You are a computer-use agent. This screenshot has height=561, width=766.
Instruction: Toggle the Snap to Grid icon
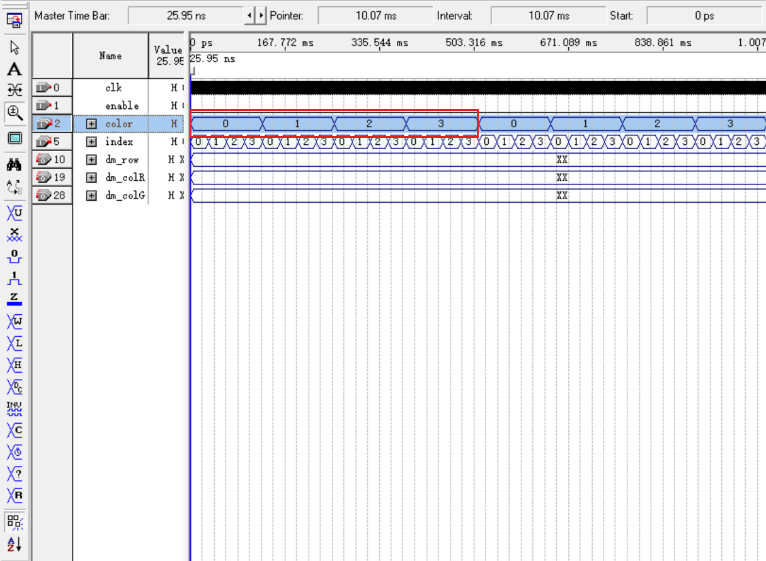pos(15,521)
